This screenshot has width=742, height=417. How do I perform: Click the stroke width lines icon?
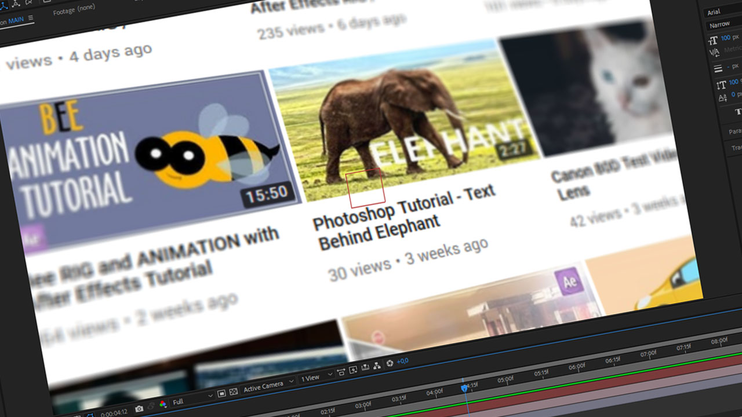pos(718,68)
